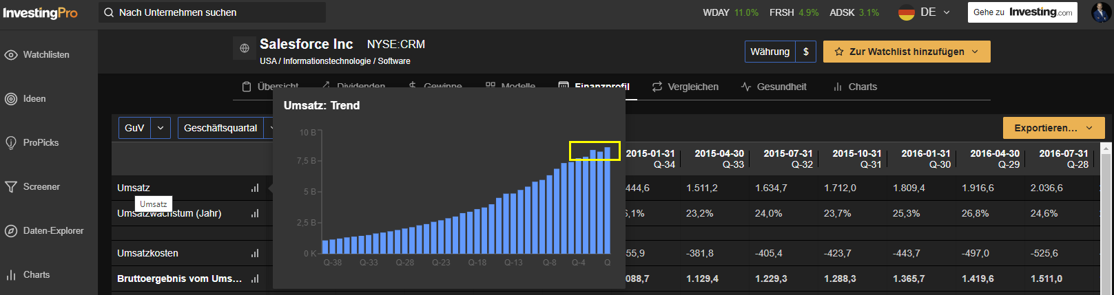1114x295 pixels.
Task: Show chart icon for Umsatzkosten row
Action: pyautogui.click(x=255, y=253)
